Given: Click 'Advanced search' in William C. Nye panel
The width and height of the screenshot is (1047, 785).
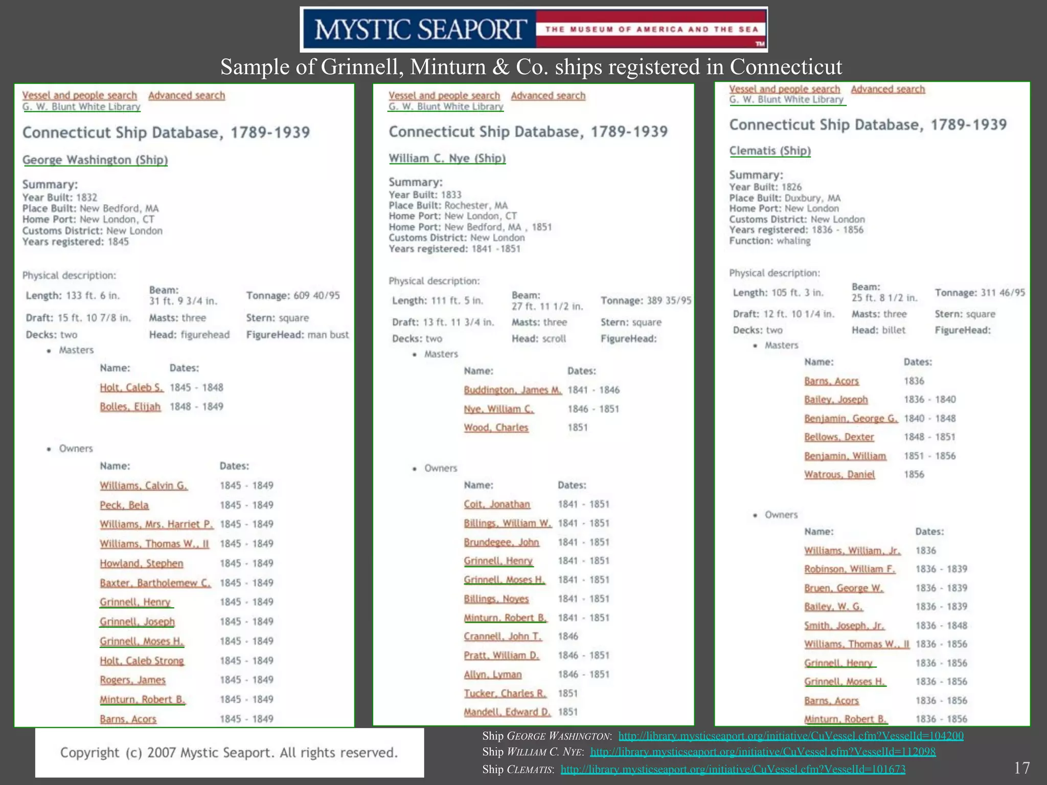Looking at the screenshot, I should [x=548, y=96].
